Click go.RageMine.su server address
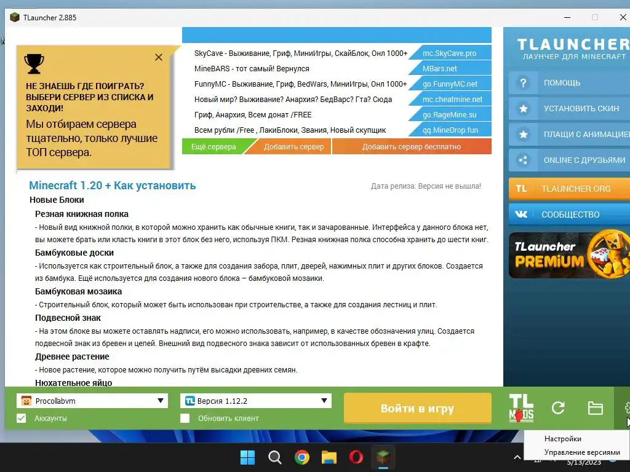 pyautogui.click(x=450, y=114)
